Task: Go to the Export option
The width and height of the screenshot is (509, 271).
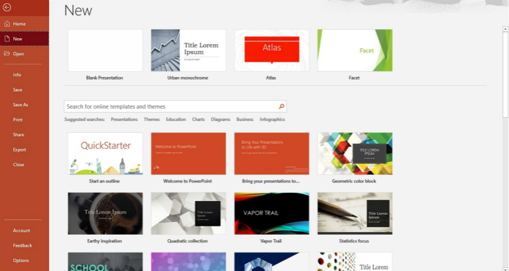Action: (19, 149)
